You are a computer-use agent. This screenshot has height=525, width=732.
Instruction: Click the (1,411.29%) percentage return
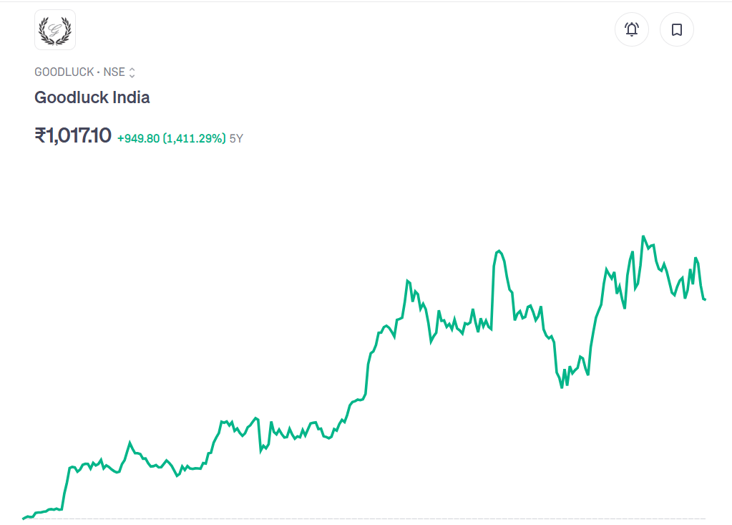click(195, 138)
